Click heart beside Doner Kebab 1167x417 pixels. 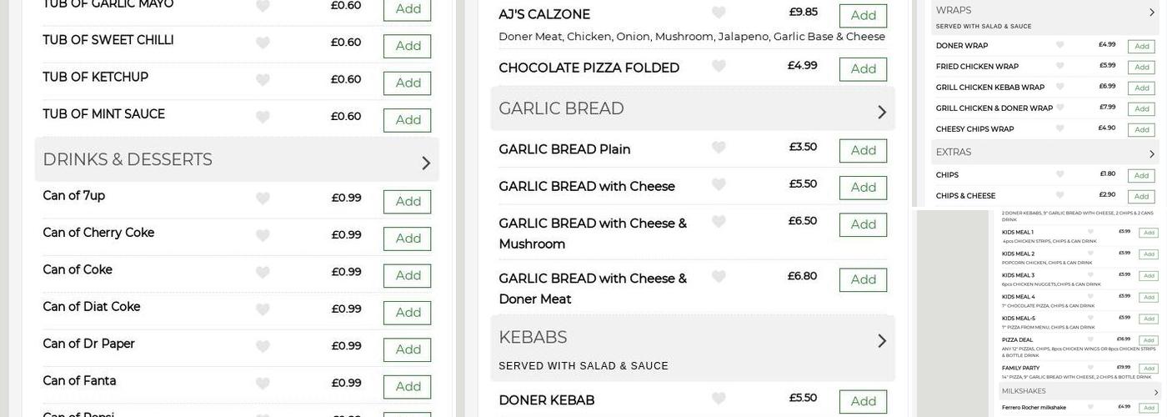tap(719, 399)
